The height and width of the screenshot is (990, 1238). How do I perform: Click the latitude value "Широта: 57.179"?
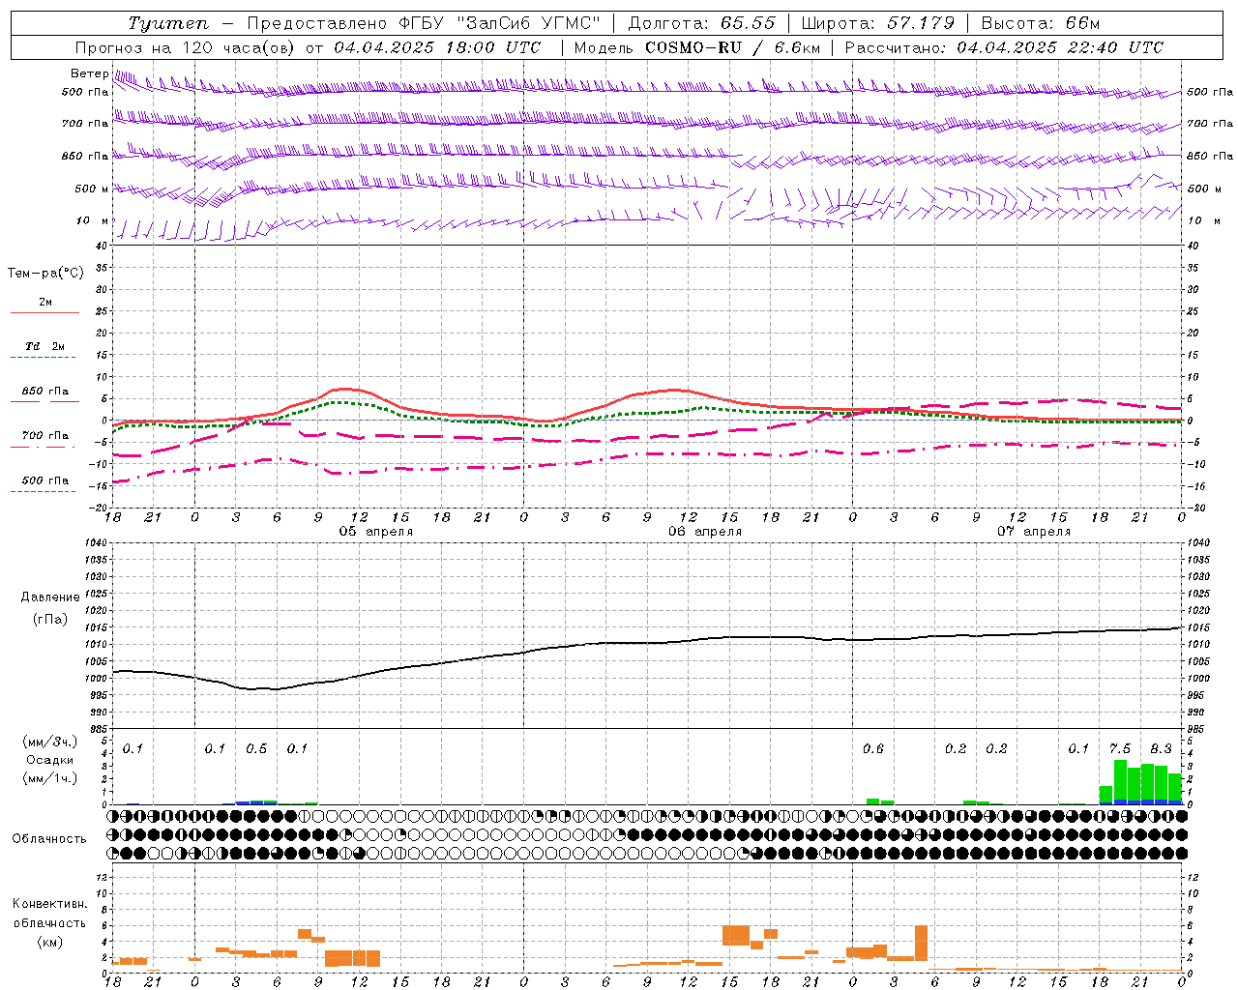coord(879,23)
